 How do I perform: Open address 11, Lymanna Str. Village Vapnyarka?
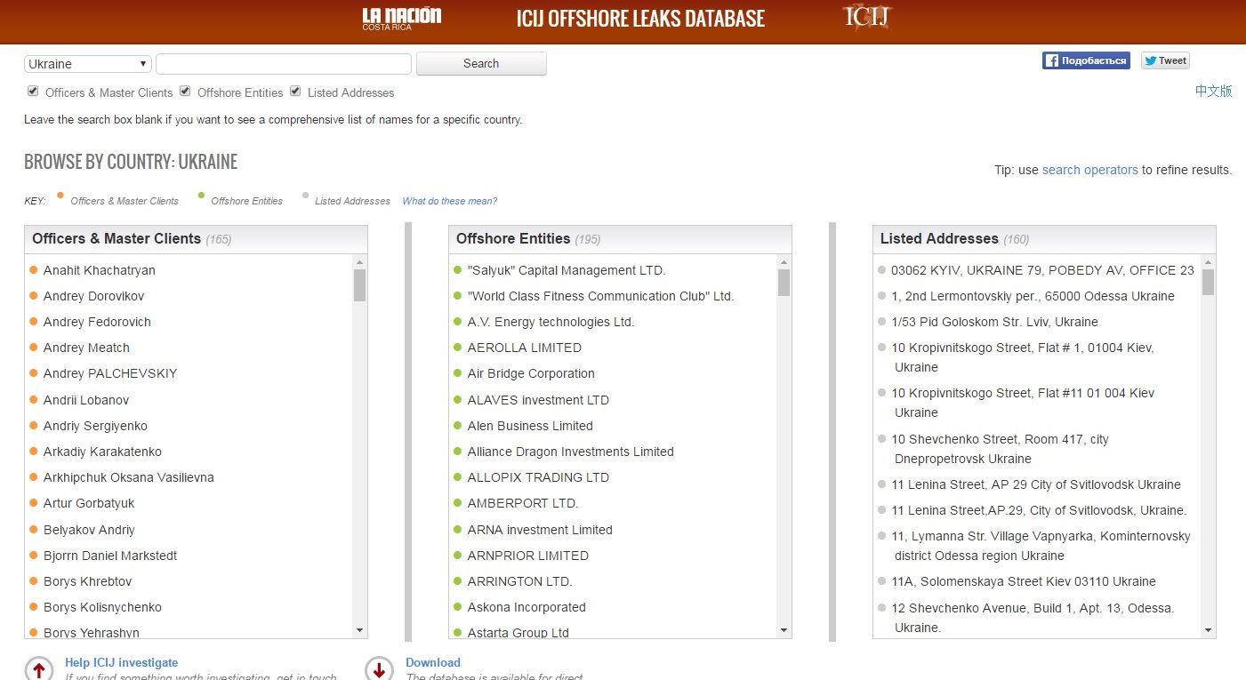1041,546
